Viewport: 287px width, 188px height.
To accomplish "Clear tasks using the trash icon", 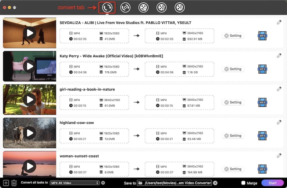I will (x=14, y=183).
